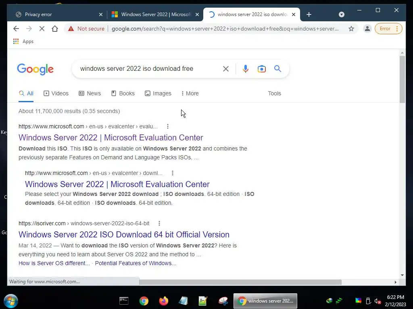Open options for the isoriver.com result
Image resolution: width=413 pixels, height=309 pixels.
tap(159, 223)
